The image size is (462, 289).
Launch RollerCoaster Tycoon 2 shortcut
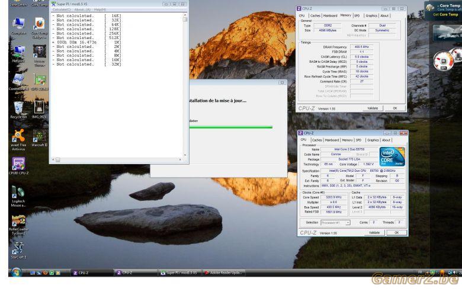coord(18,224)
